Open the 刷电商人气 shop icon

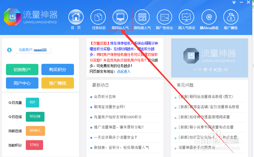click(x=142, y=17)
